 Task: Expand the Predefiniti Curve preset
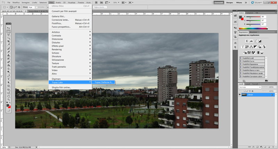click(241, 61)
